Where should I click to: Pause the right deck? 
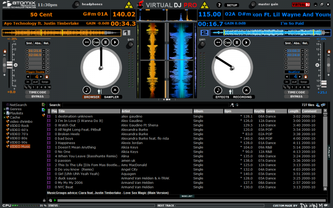pyautogui.click(x=237, y=42)
